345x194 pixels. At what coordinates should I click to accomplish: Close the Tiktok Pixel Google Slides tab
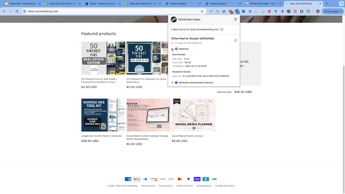coord(40,3)
